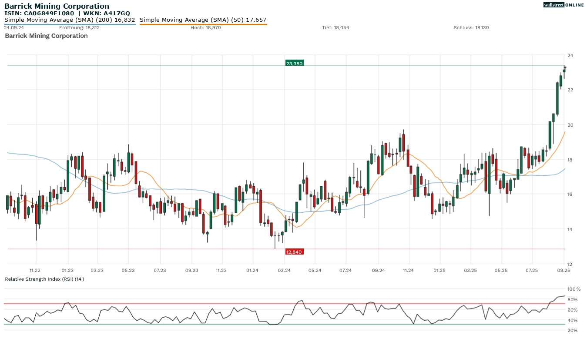Click the green RSI oversold threshold line
The height and width of the screenshot is (342, 587).
point(284,324)
